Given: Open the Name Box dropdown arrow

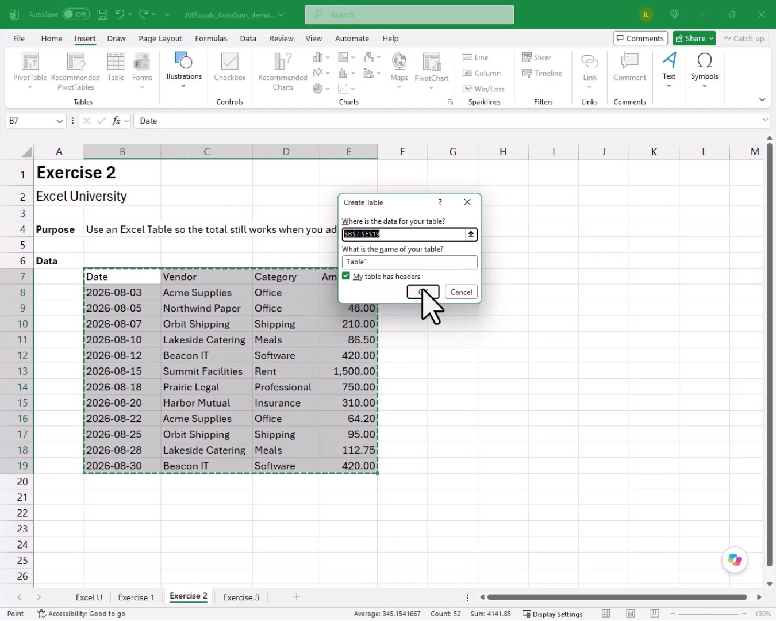Looking at the screenshot, I should pos(59,121).
